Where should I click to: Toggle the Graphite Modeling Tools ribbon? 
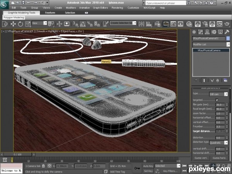166,24
